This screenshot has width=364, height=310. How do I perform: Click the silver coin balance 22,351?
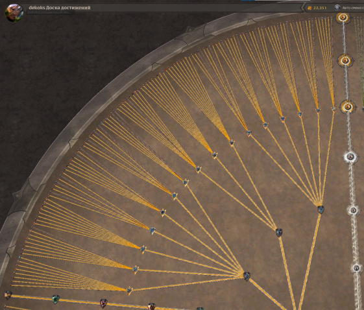[x=317, y=8]
